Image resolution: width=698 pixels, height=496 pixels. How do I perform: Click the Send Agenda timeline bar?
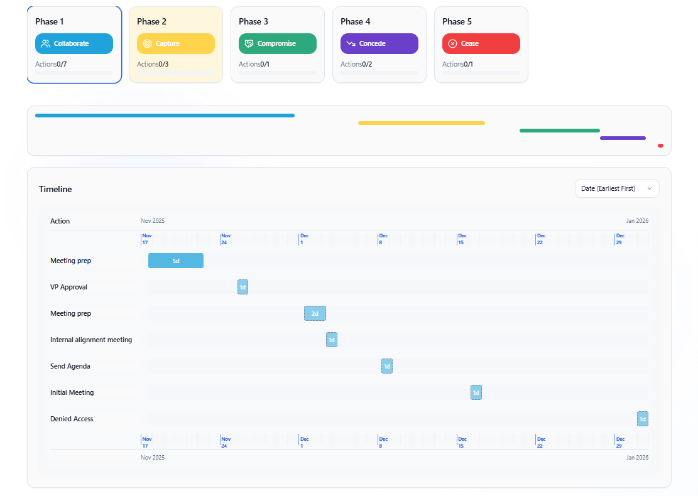coord(386,365)
